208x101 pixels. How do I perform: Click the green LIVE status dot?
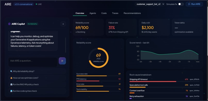point(36,4)
